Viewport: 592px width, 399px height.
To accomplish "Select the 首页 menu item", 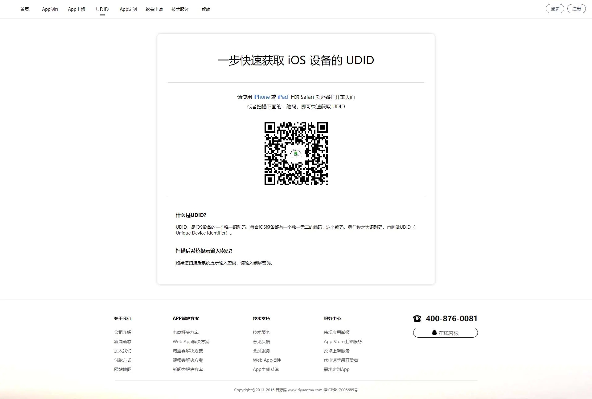I will pos(25,9).
